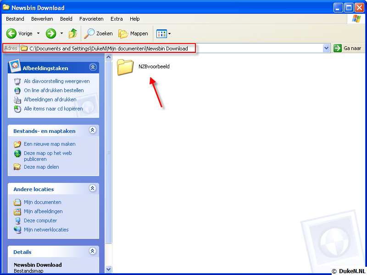
Task: Click Alle items naar cd kopiëren
Action: click(53, 109)
